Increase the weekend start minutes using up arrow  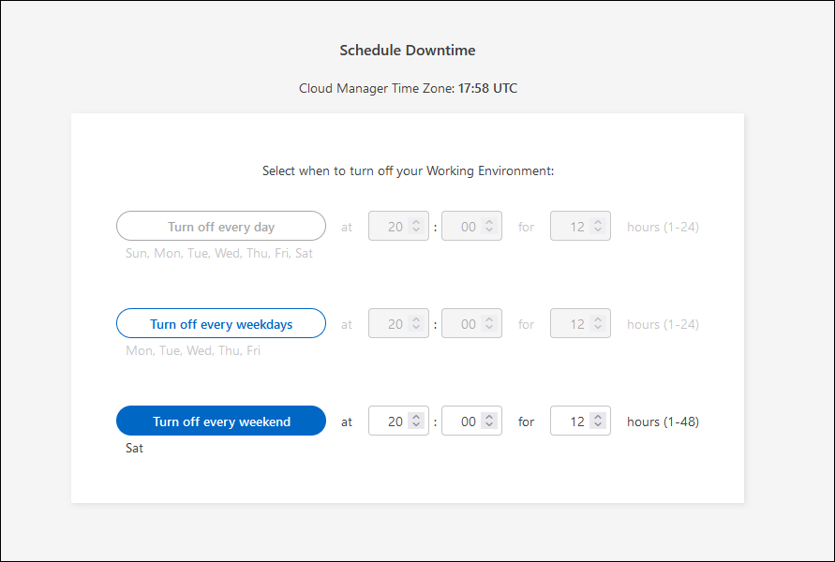coord(488,417)
